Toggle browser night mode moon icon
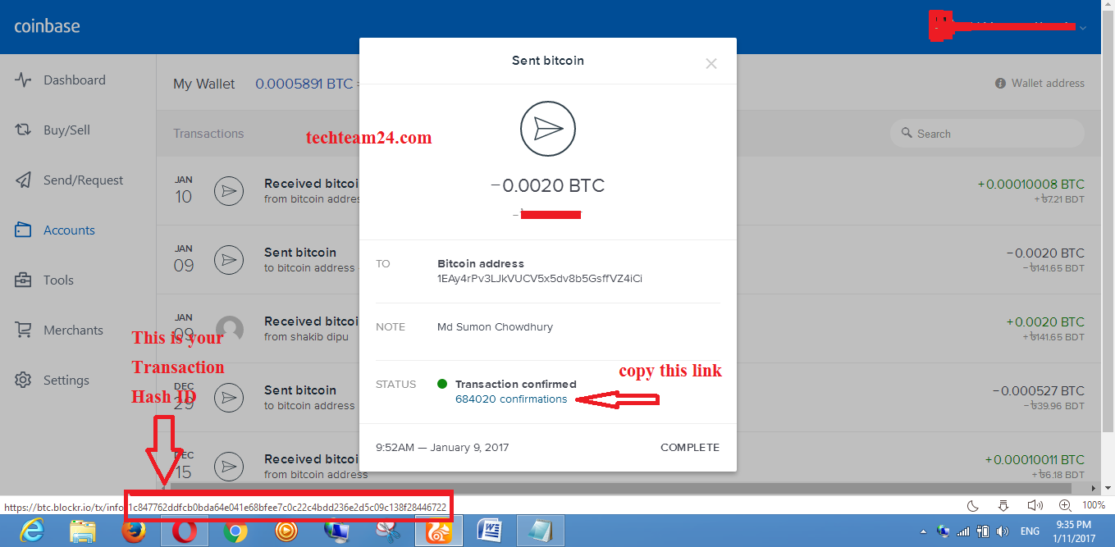 973,505
